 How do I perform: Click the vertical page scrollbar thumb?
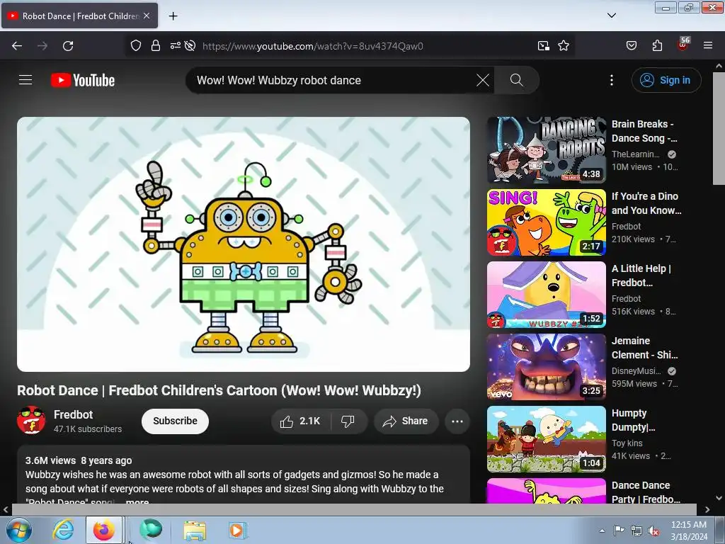719,129
